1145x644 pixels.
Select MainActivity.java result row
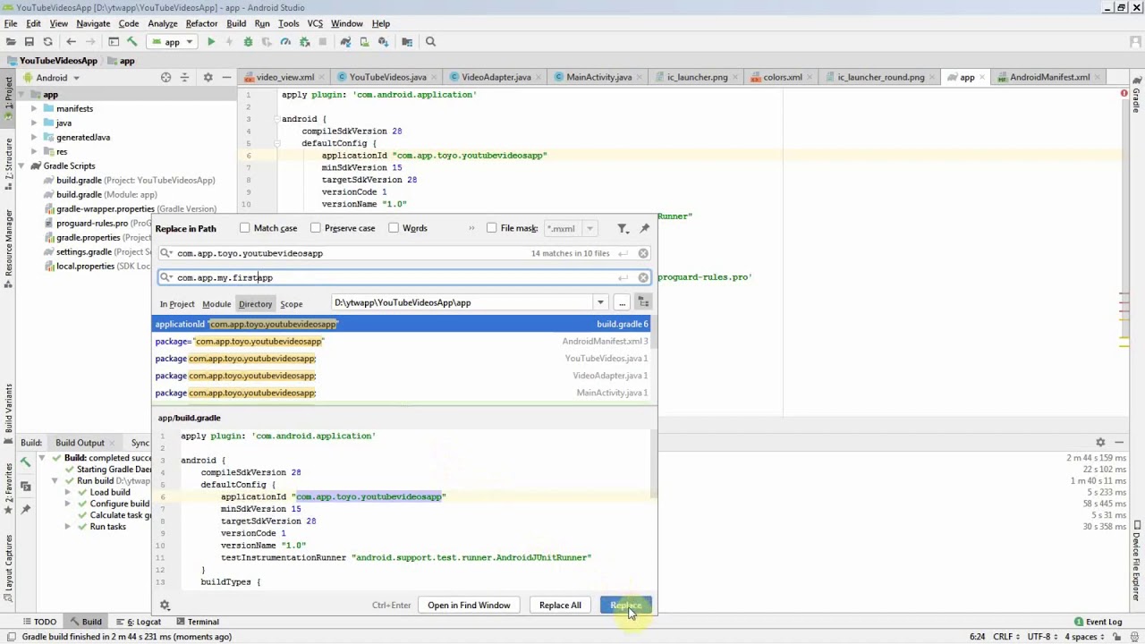(402, 393)
